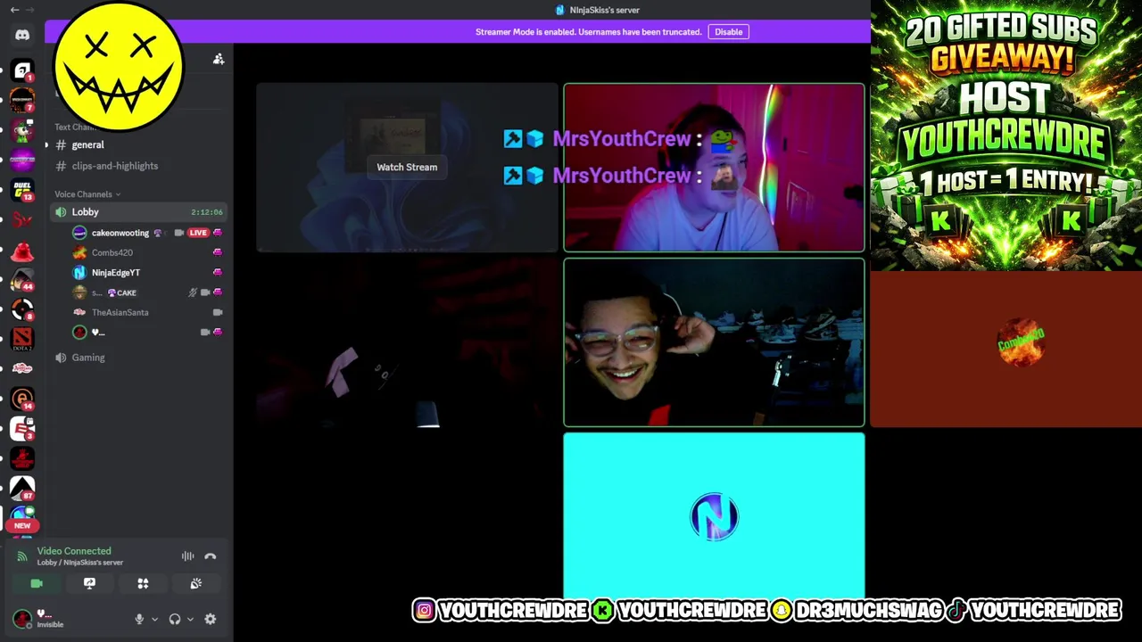Click the NinjaEdgeYT avatar in voice list

[x=79, y=272]
